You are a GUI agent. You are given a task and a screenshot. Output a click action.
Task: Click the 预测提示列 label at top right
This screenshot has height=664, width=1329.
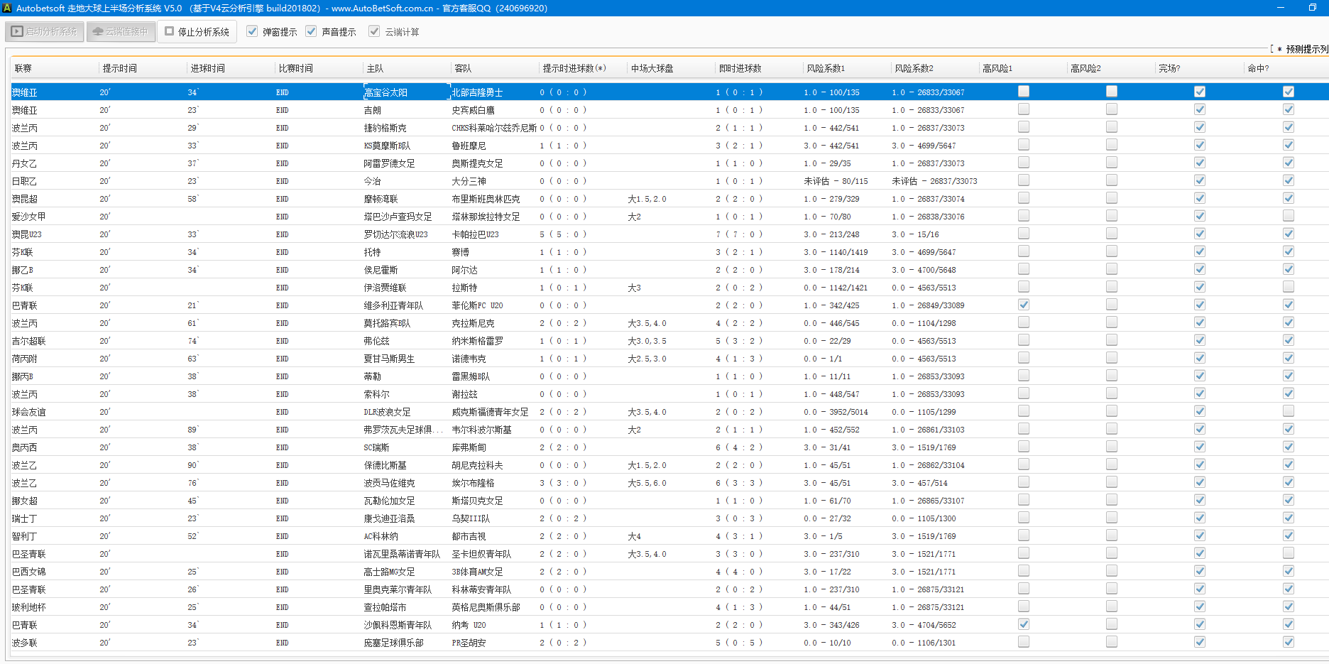coord(1305,49)
